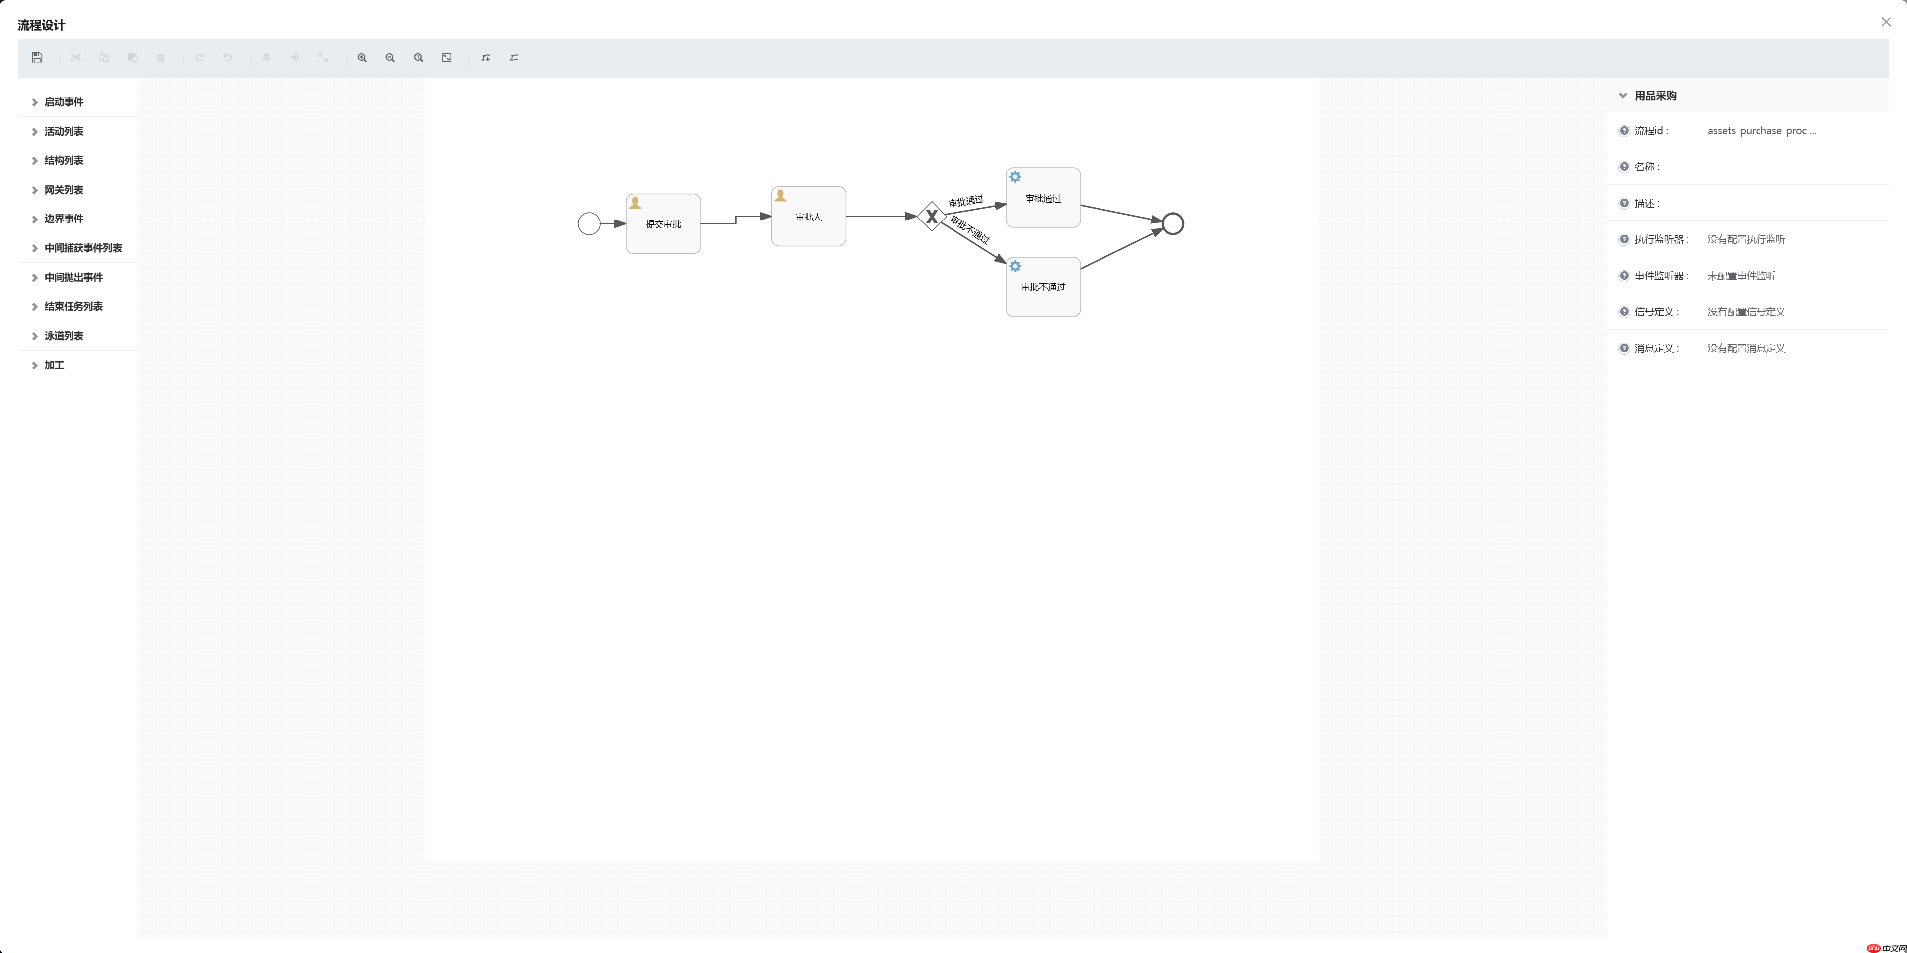Edit 执行监听器 value 没有配置执行监听
1907x953 pixels.
click(1746, 239)
